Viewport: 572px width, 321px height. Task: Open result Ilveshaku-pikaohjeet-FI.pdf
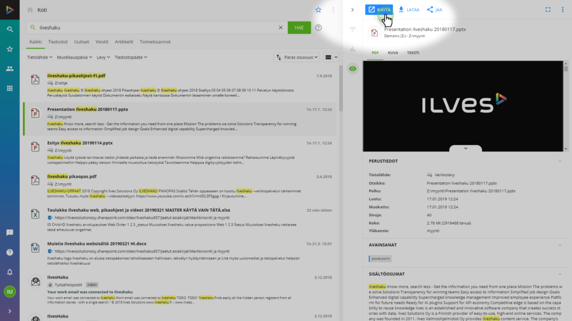click(76, 76)
